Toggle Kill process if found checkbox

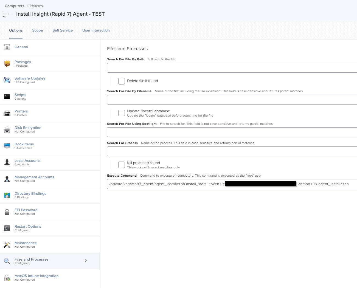122,165
